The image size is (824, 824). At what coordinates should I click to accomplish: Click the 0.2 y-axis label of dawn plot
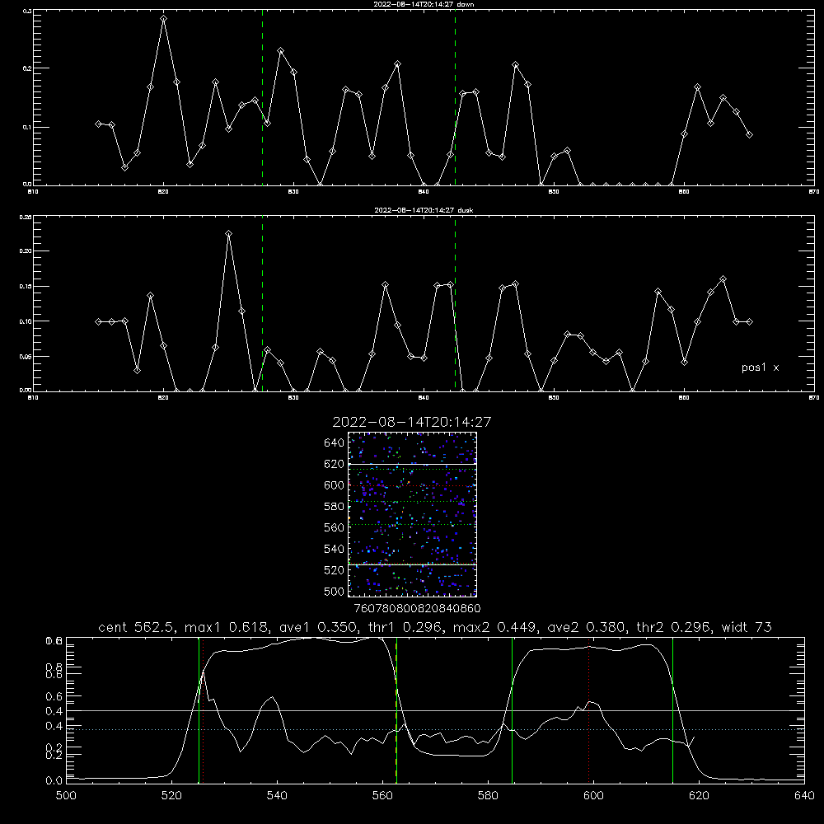click(x=27, y=68)
